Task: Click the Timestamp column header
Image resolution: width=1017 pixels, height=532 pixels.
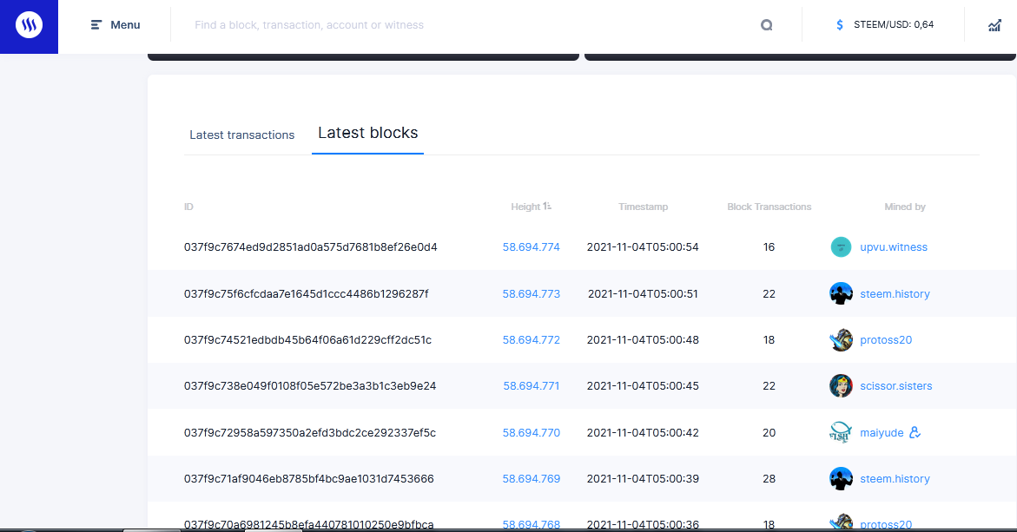Action: [643, 207]
